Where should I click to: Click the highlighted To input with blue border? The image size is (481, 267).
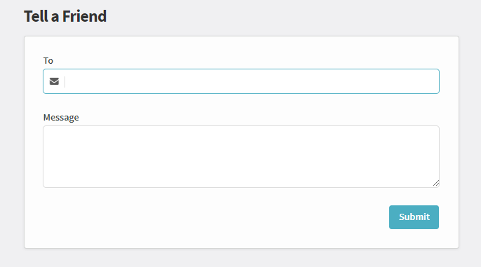(x=241, y=81)
